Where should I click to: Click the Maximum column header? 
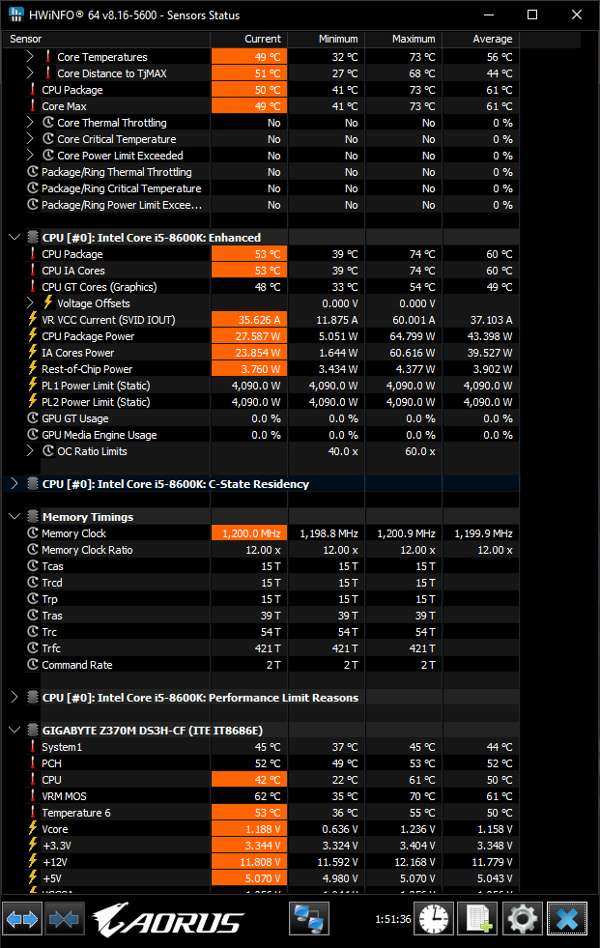point(404,39)
